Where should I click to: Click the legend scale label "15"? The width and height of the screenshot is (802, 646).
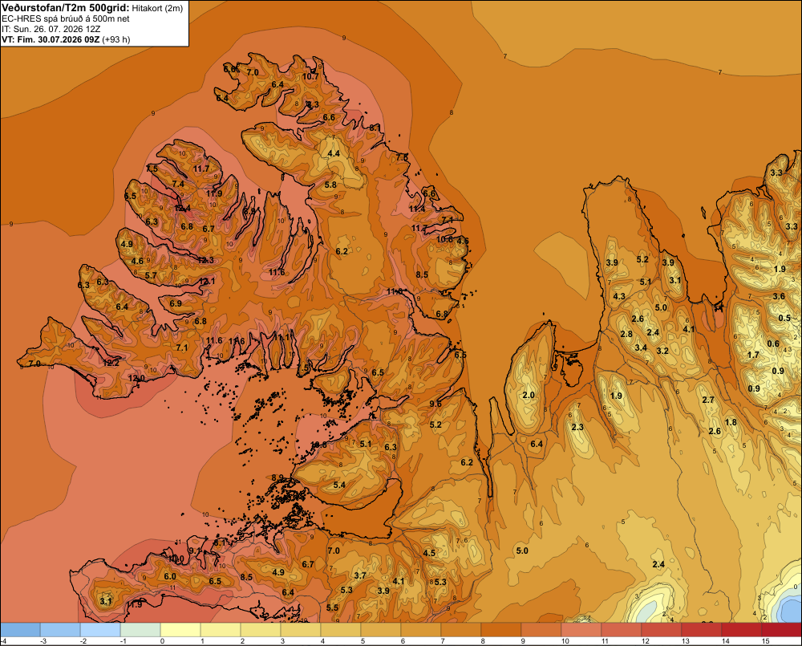(766, 641)
